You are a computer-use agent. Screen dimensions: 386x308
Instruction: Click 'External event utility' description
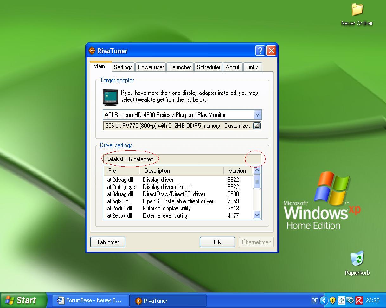[166, 215]
